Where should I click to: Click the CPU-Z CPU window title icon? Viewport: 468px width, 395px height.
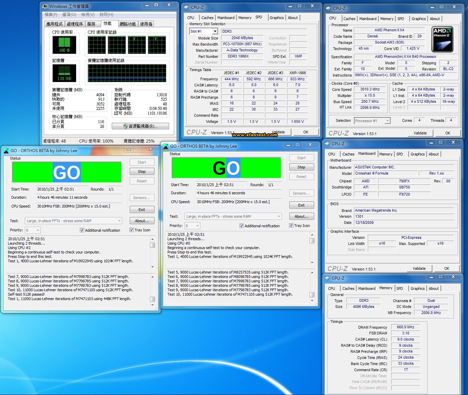pos(328,8)
